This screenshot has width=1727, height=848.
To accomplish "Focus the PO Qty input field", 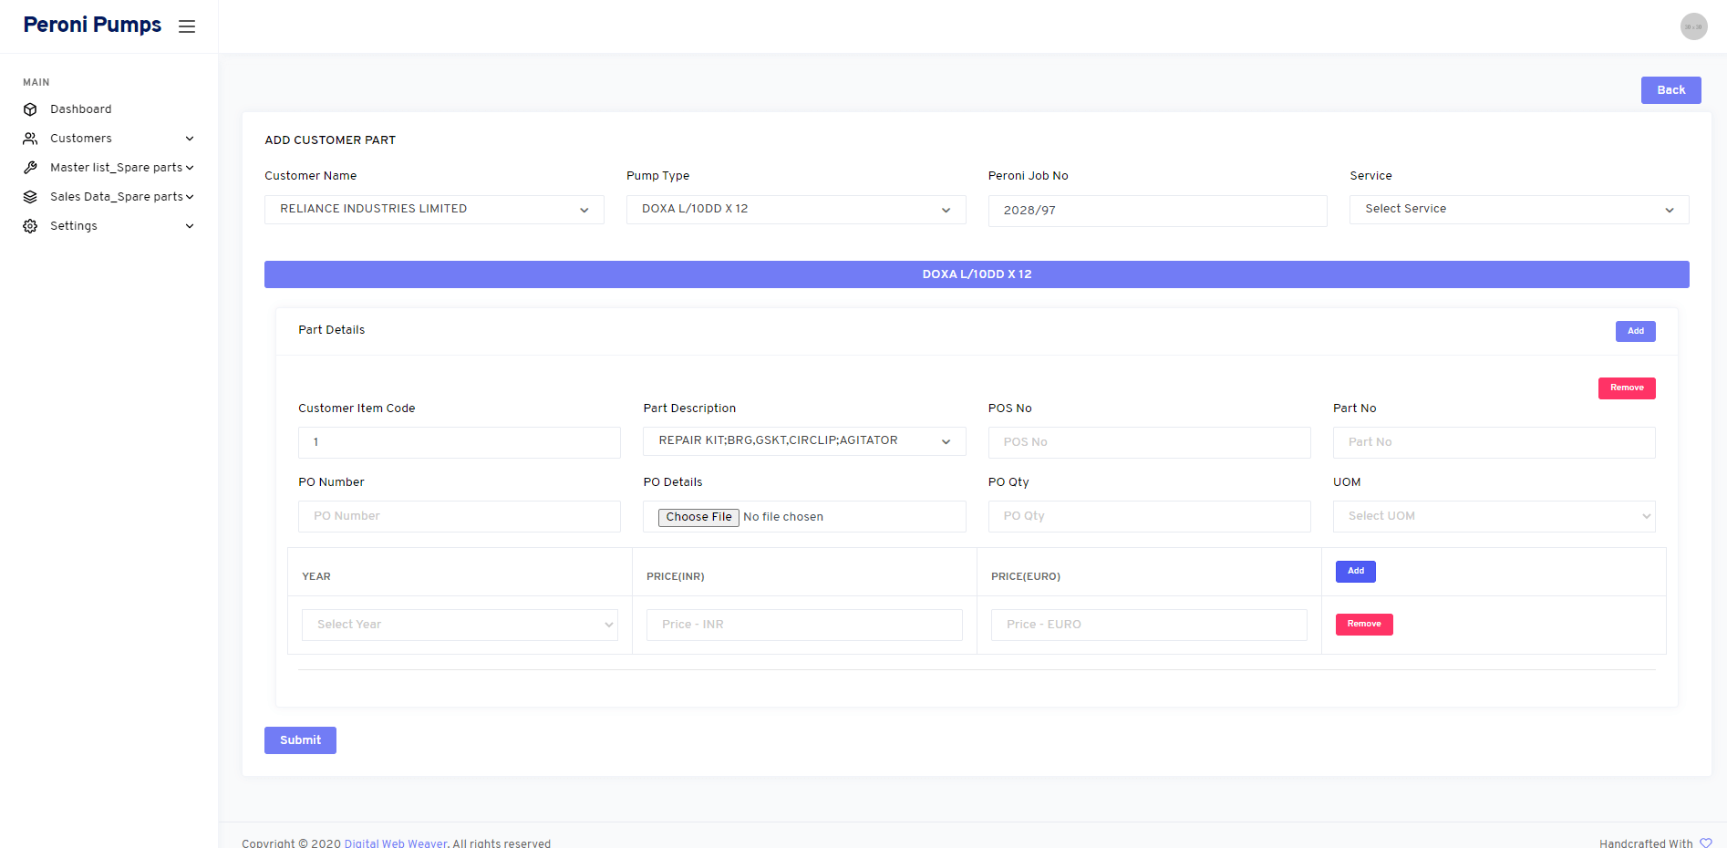I will click(1149, 516).
